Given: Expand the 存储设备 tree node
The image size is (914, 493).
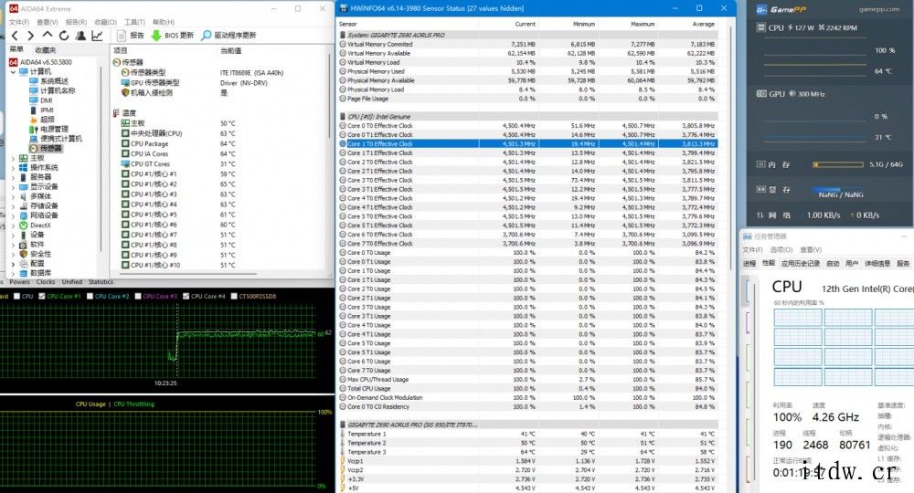Looking at the screenshot, I should pyautogui.click(x=14, y=206).
